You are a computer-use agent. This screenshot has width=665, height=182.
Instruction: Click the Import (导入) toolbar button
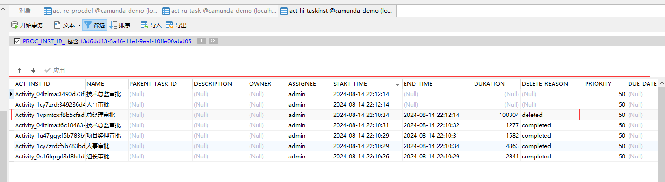point(151,25)
